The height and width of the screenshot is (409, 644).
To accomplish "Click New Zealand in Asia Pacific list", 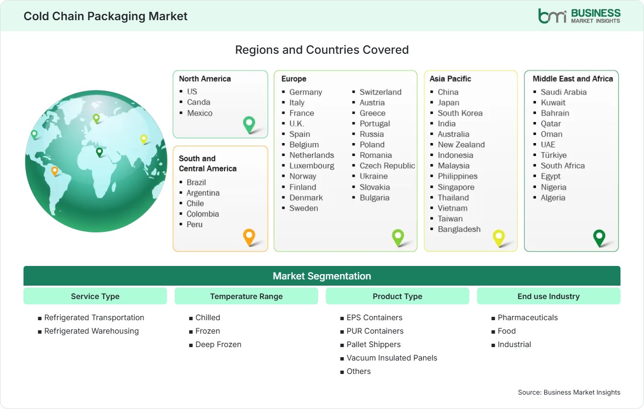I will tap(461, 144).
